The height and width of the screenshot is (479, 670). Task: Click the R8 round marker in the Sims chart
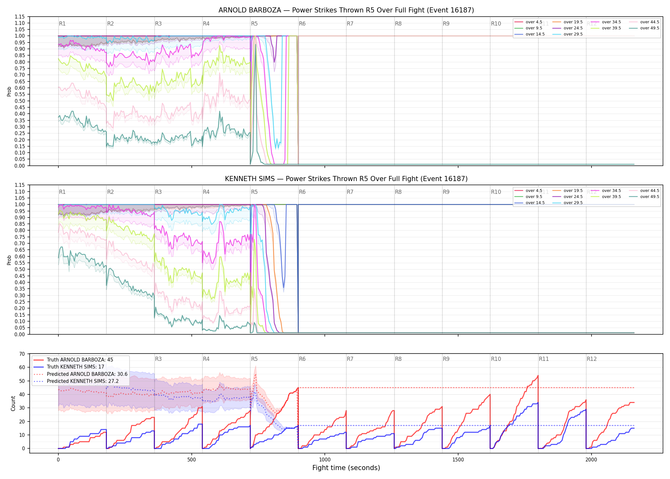tap(398, 192)
